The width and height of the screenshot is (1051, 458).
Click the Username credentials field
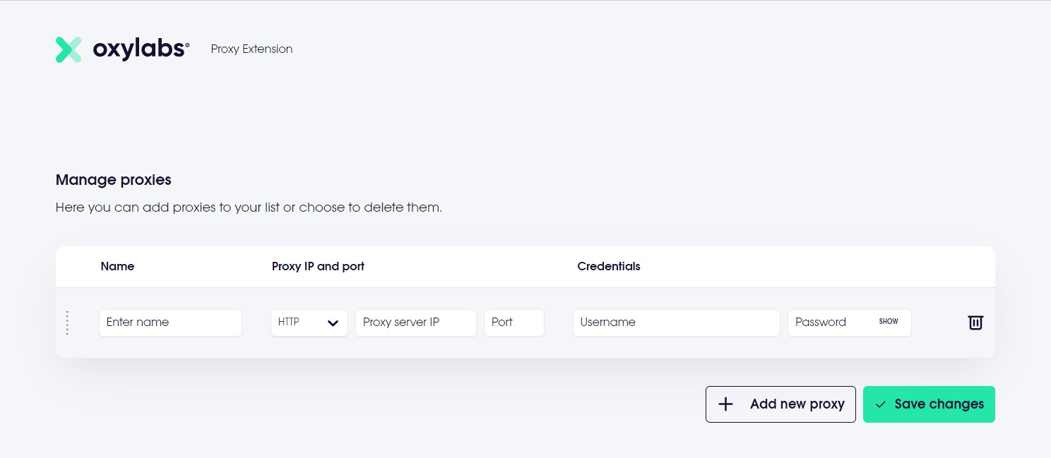pos(676,323)
